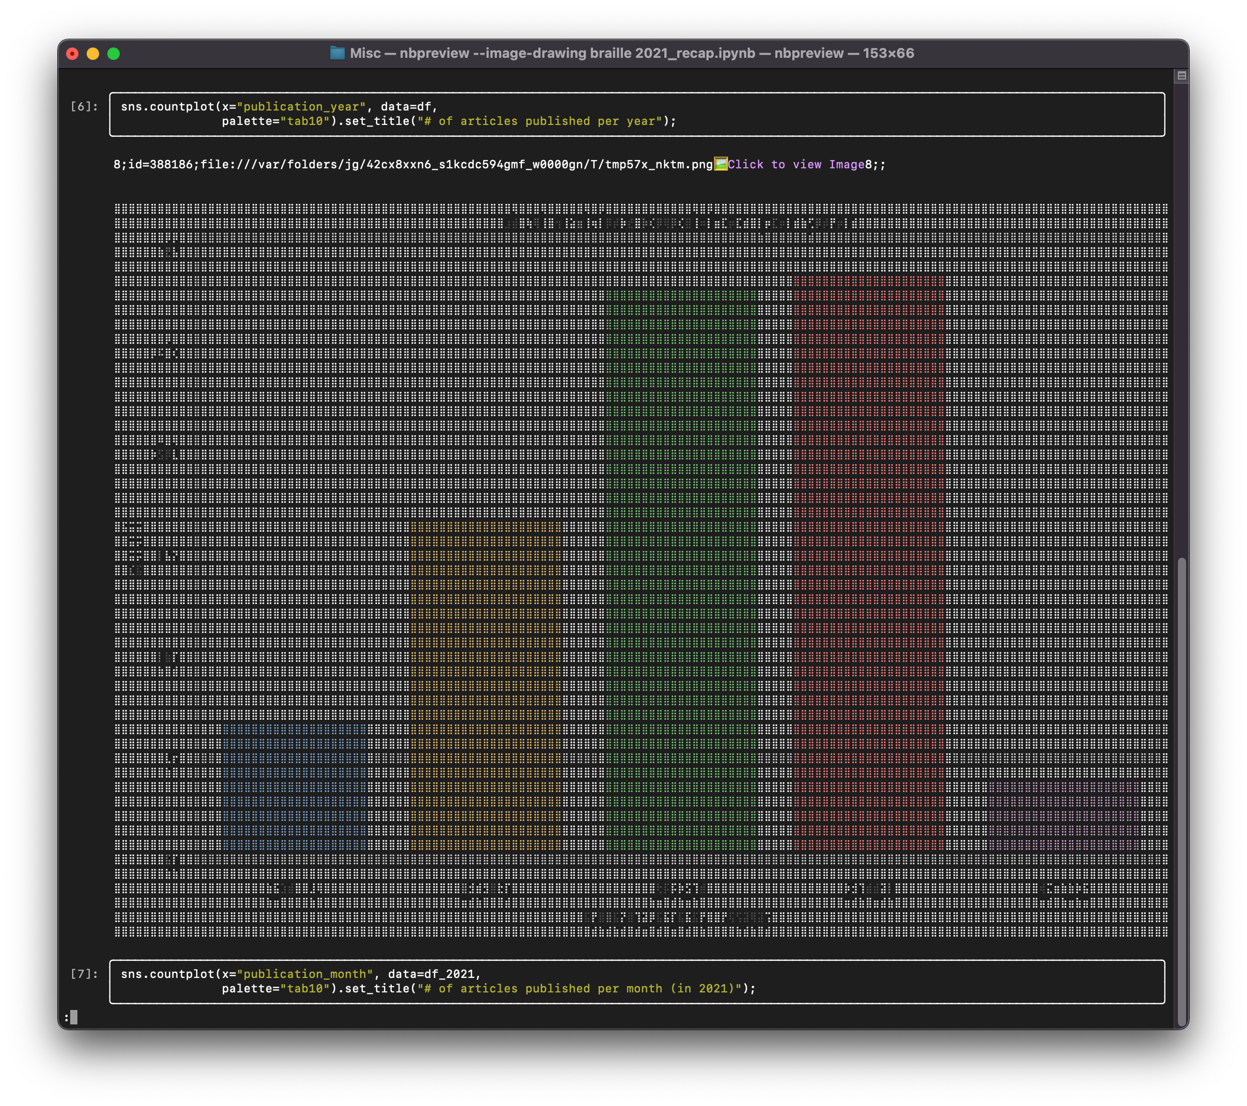Click the 'Click to view Image' link
The height and width of the screenshot is (1106, 1247).
795,164
